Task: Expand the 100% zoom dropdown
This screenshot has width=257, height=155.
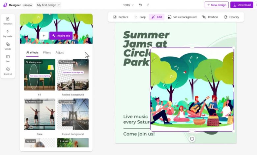Action: tap(128, 5)
